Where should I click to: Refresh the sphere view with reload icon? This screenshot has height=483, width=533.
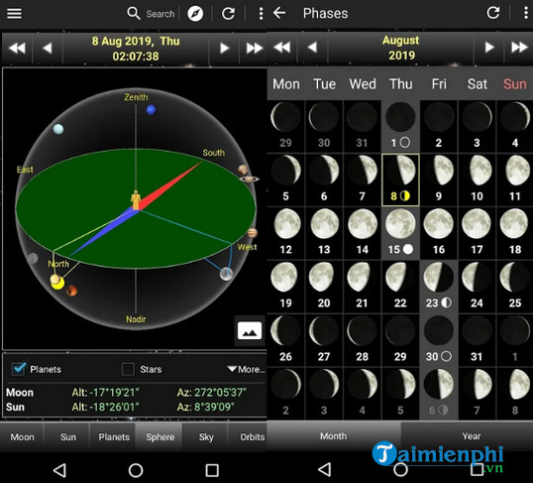click(x=228, y=14)
